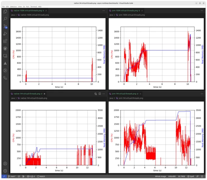Screen dimensions: 207x180
Task: Open the Go menu
Action: (x=24, y=7)
